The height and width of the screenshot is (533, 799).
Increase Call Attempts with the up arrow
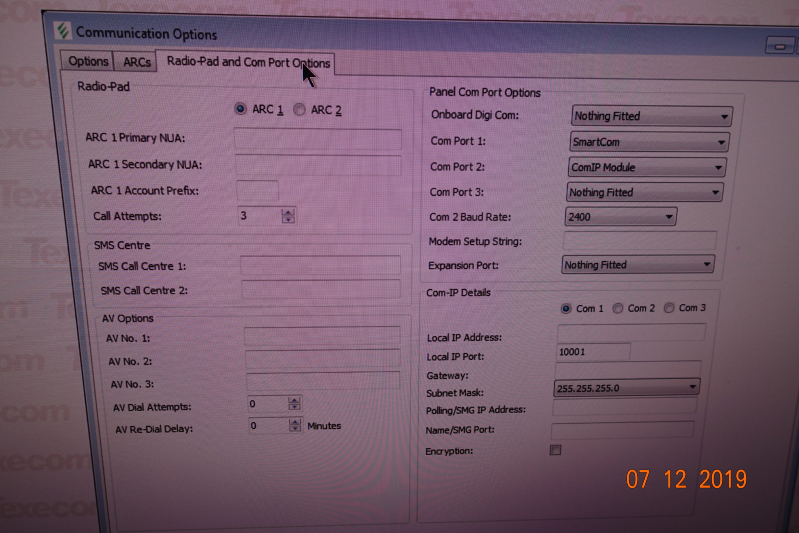click(288, 212)
